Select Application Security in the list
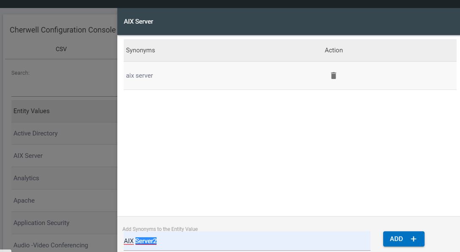The height and width of the screenshot is (252, 460). [41, 223]
